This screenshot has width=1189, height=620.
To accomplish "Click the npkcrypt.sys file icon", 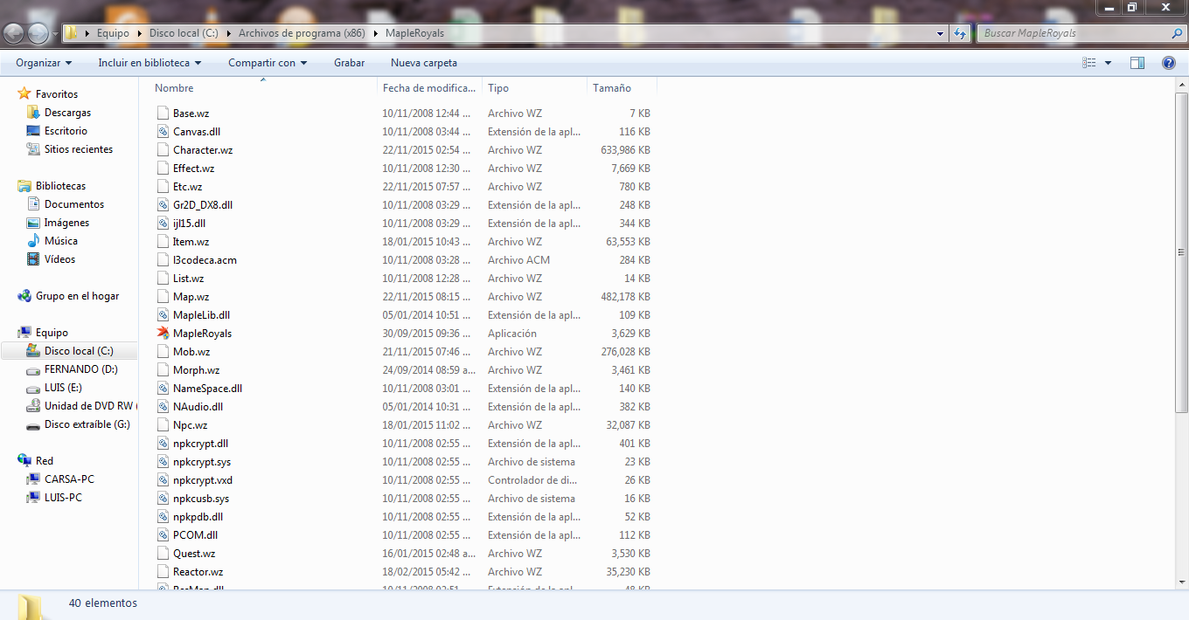I will coord(163,462).
